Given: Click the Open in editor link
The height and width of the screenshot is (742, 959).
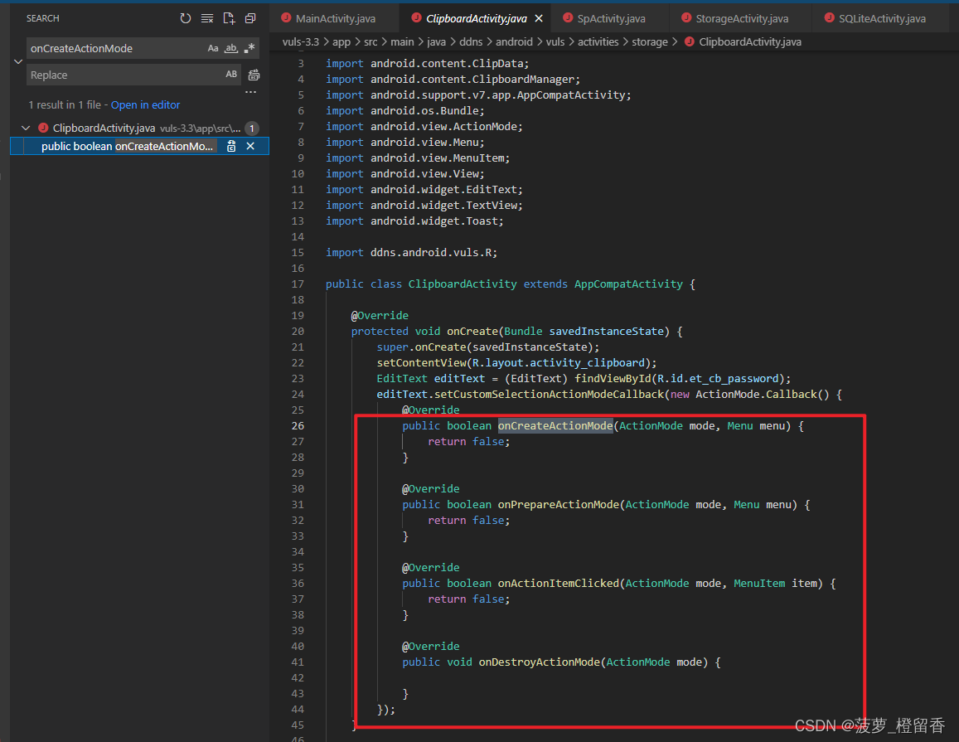Looking at the screenshot, I should 145,105.
